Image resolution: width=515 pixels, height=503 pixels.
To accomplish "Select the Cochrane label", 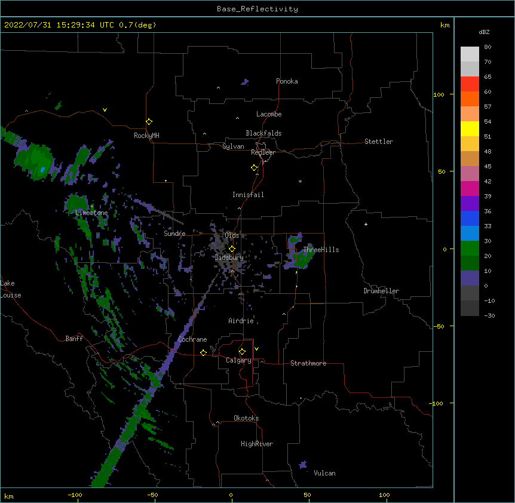I will (x=192, y=339).
